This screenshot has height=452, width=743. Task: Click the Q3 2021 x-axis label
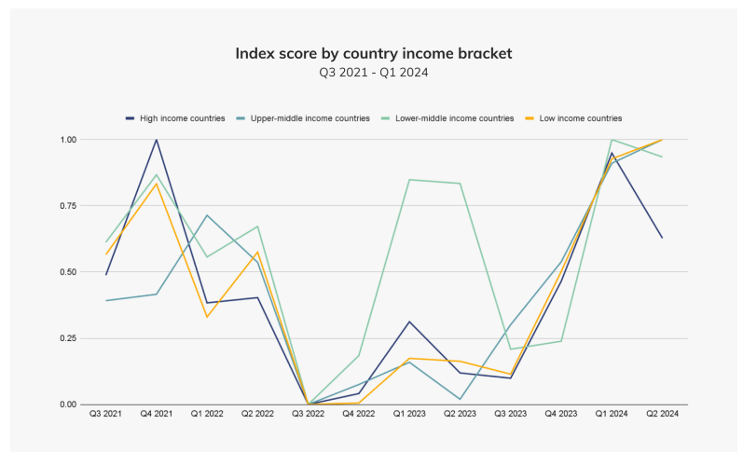(x=103, y=414)
